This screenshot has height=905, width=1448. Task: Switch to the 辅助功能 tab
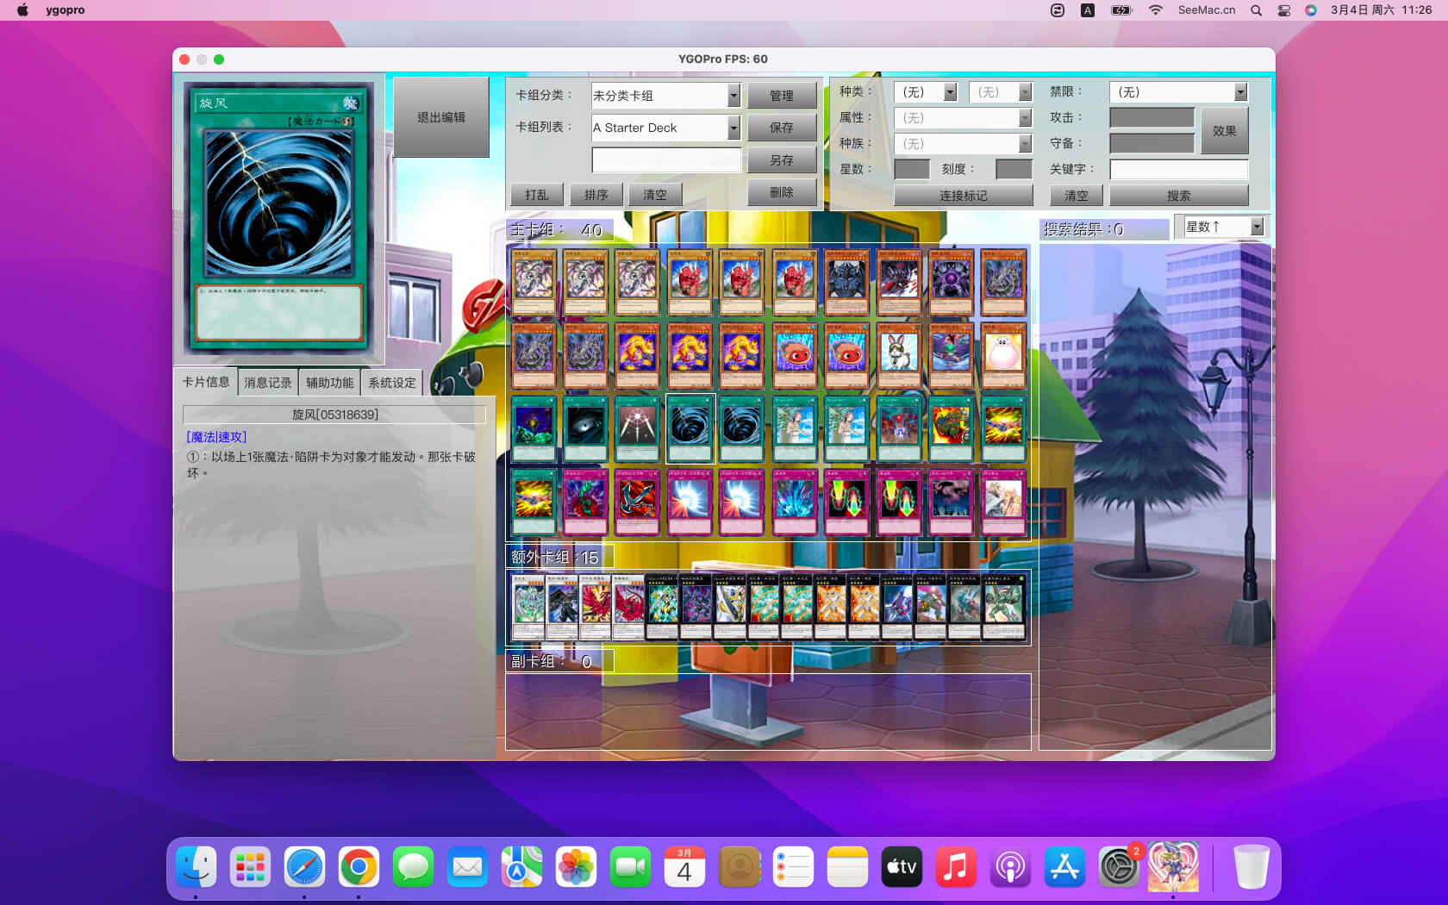[329, 383]
